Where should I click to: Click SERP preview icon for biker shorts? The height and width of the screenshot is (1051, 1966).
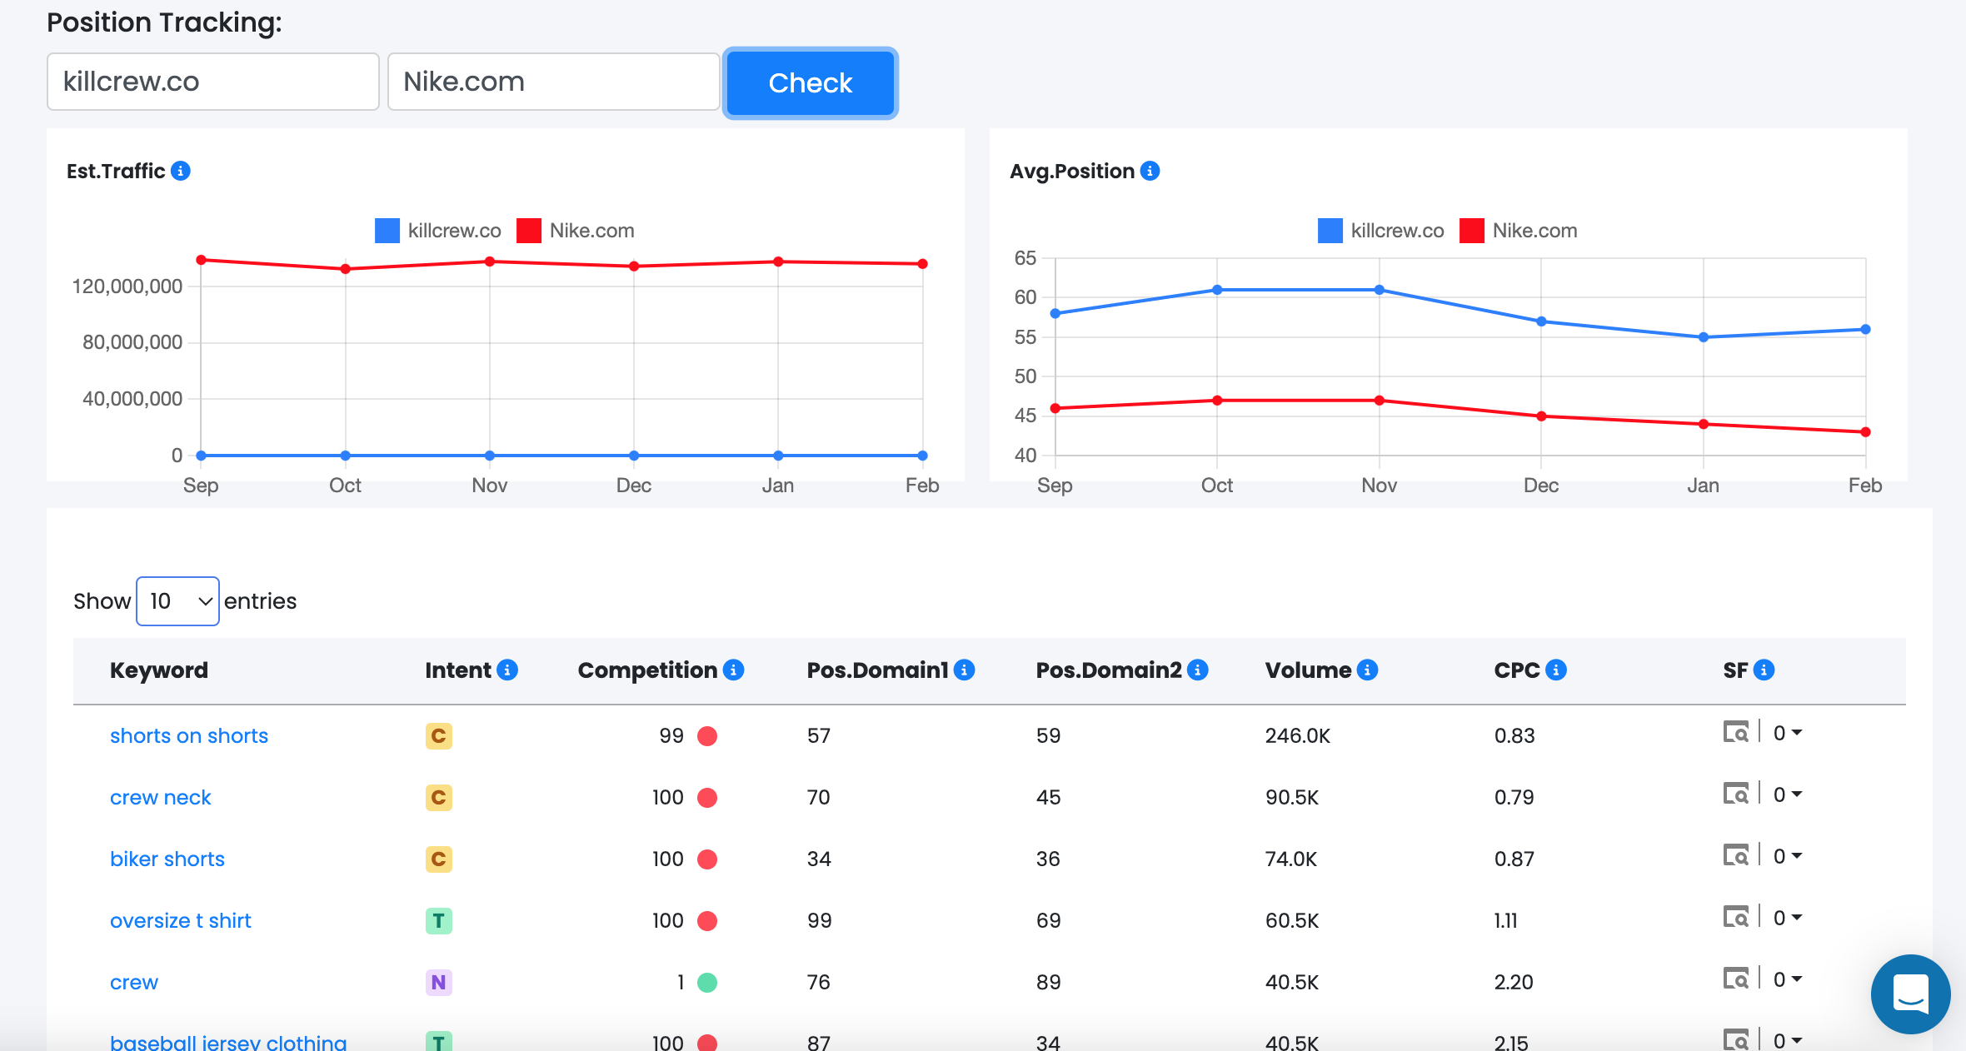[1735, 855]
